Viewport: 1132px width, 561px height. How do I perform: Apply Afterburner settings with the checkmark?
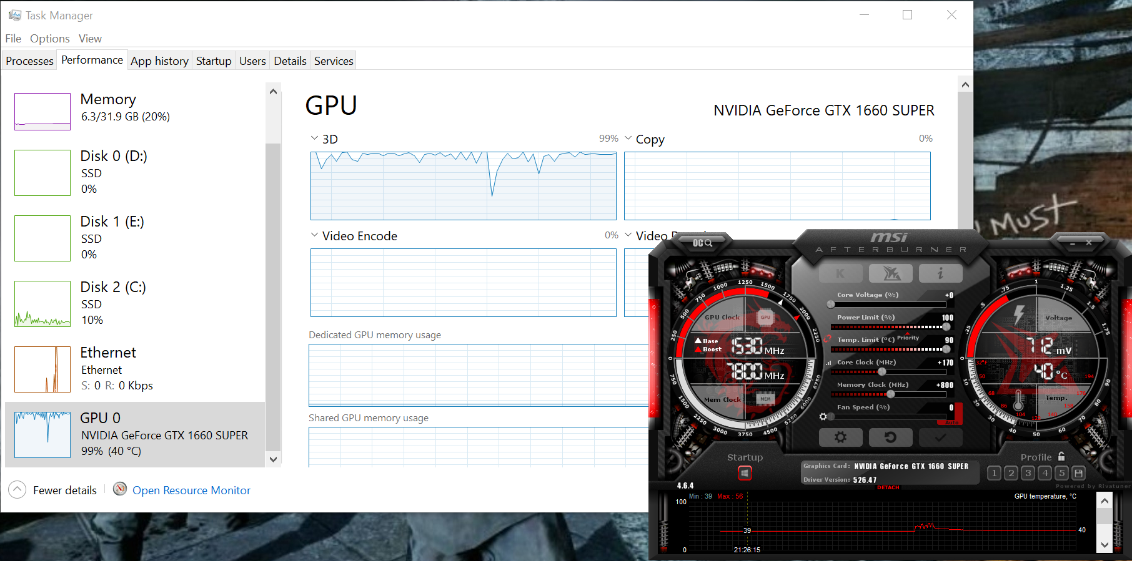[940, 437]
